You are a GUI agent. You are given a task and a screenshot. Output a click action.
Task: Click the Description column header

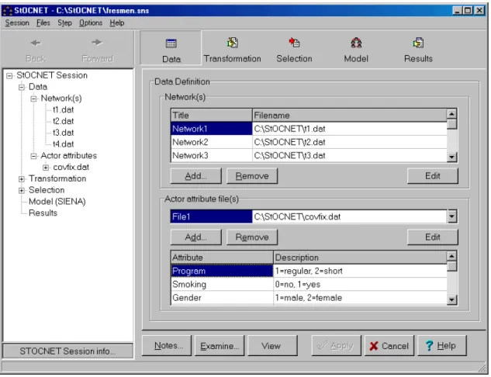click(360, 258)
